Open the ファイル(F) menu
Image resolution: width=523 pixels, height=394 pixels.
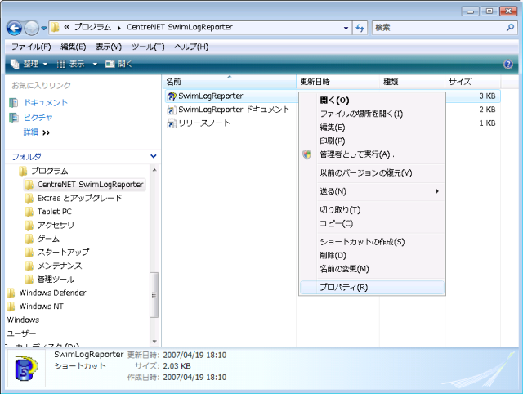31,47
